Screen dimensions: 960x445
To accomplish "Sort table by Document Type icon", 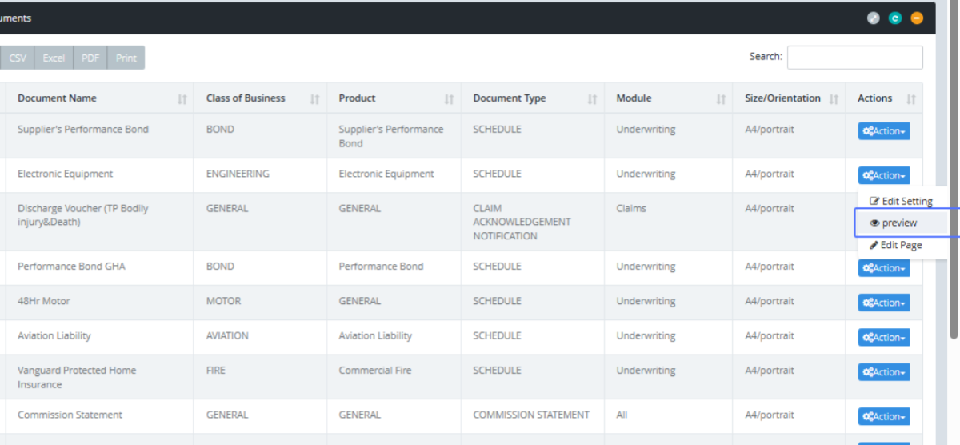I will [592, 99].
